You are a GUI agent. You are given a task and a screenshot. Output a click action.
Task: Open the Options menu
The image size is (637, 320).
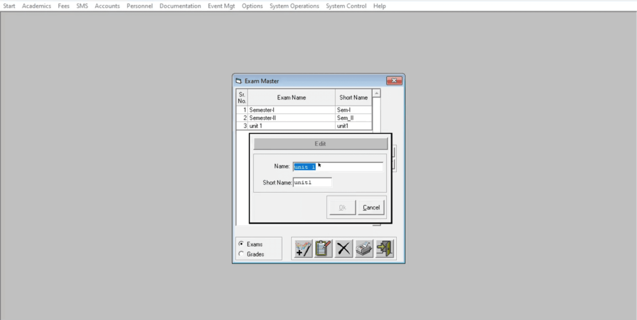pyautogui.click(x=253, y=6)
